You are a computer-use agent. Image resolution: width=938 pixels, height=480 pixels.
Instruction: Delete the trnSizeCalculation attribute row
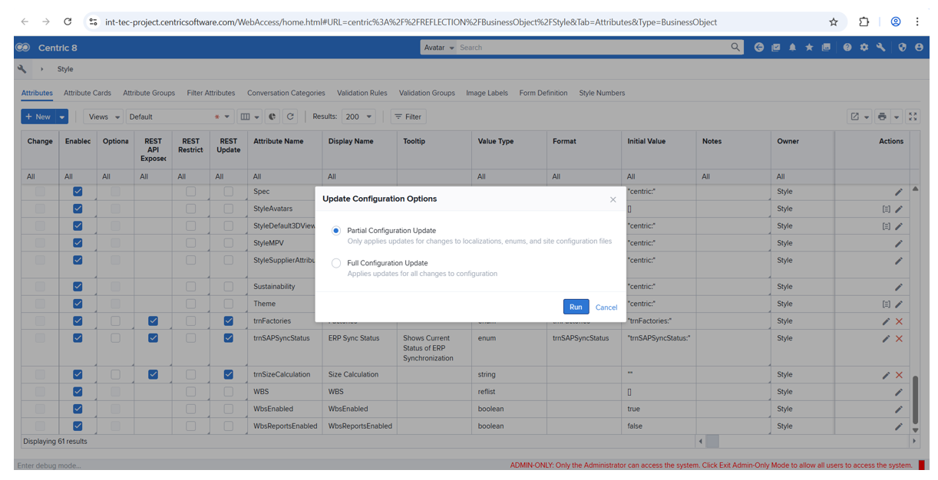coord(899,375)
